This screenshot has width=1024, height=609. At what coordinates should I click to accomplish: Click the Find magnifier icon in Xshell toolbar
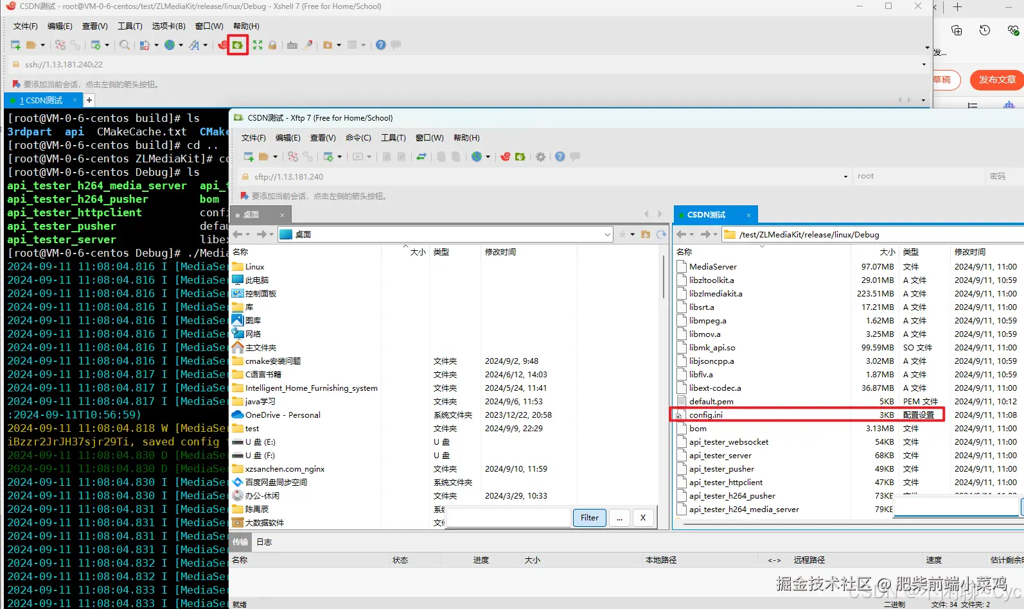(x=125, y=45)
